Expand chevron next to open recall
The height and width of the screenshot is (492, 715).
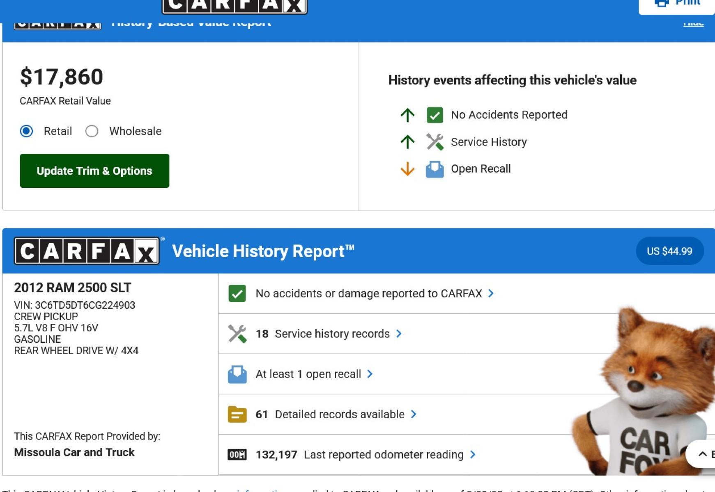(x=370, y=374)
